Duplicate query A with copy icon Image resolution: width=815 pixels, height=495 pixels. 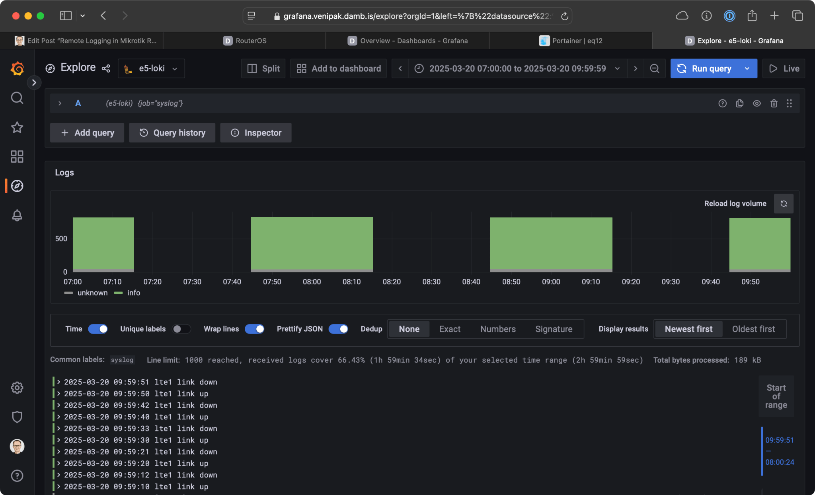[x=740, y=103]
